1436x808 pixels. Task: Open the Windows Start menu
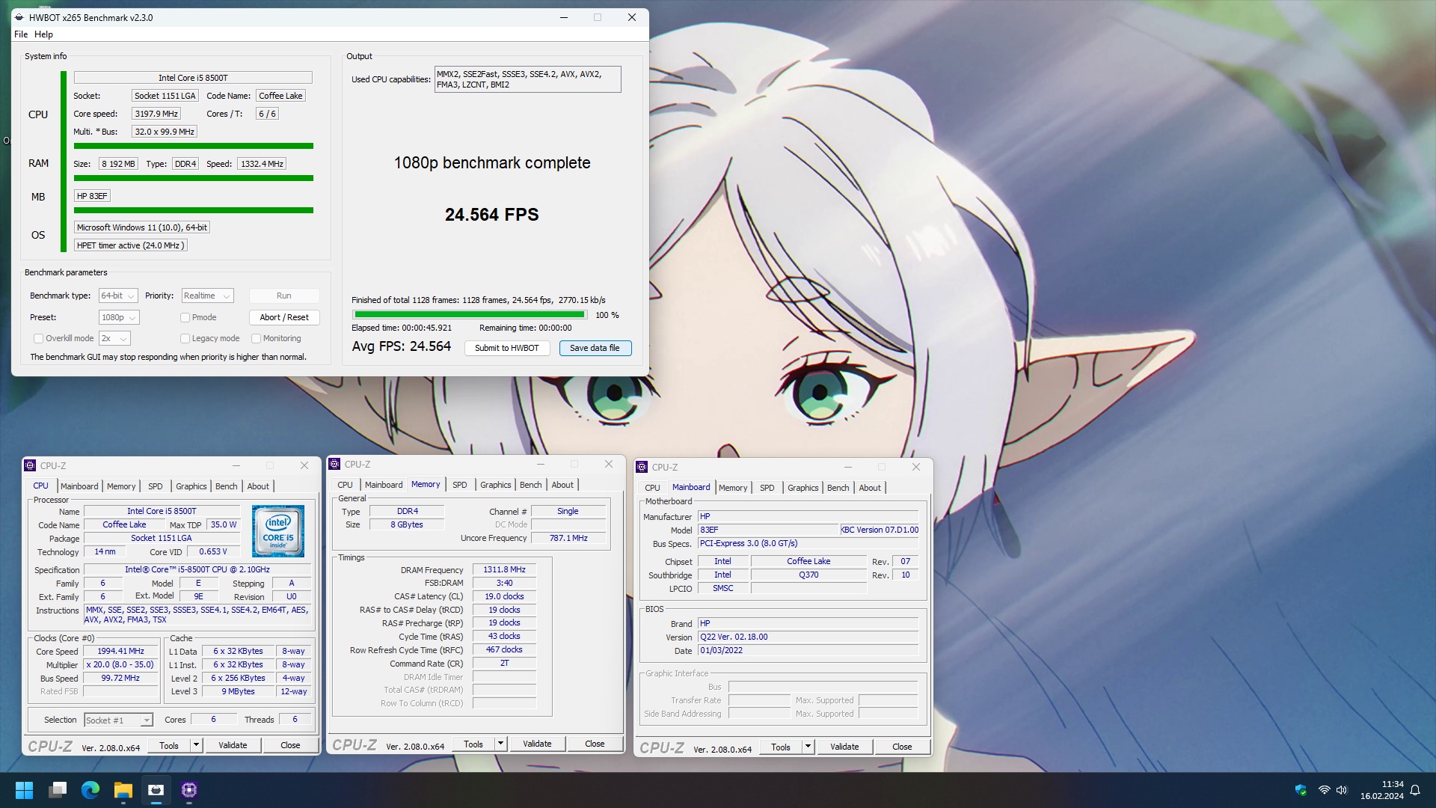coord(24,790)
